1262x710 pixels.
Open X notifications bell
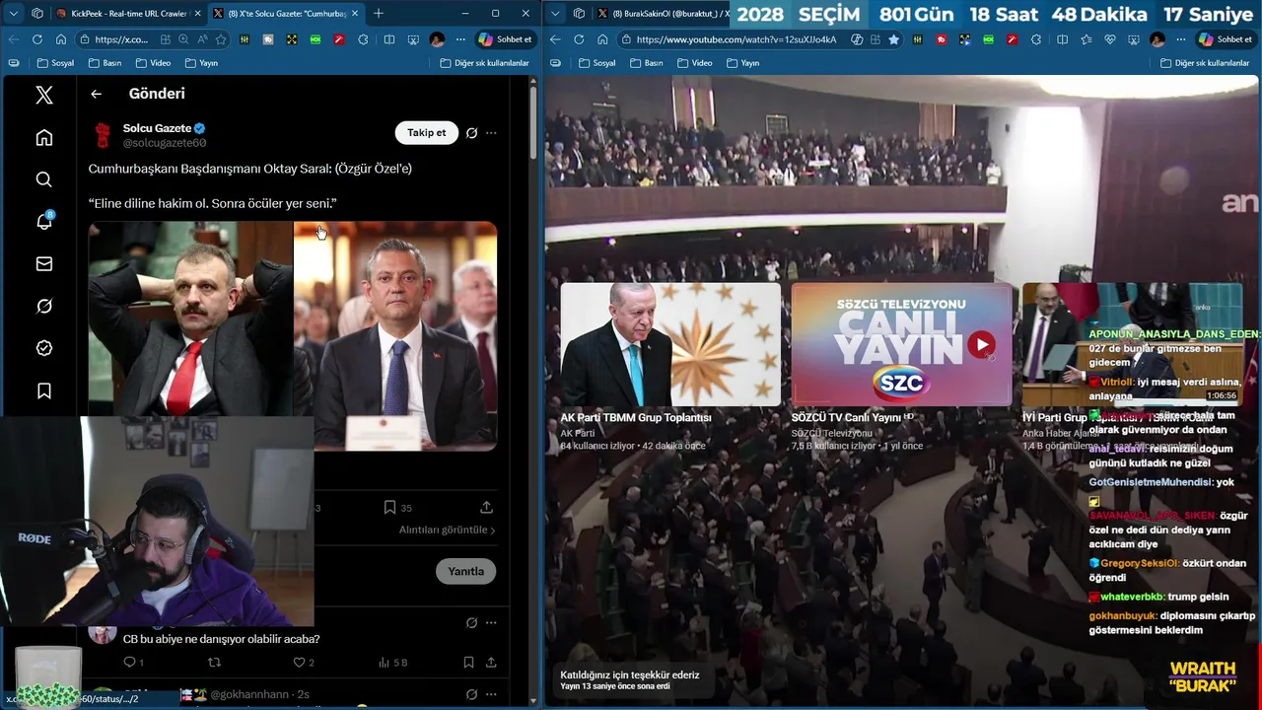(x=44, y=221)
